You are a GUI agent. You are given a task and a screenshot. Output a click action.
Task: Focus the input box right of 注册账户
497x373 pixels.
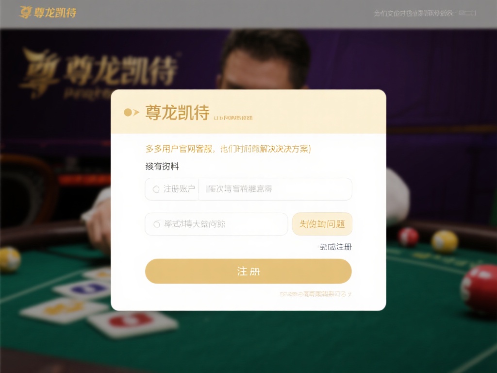coord(275,189)
